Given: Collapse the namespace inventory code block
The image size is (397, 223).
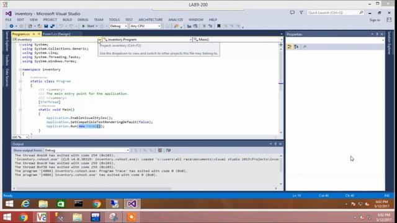Looking at the screenshot, I should pos(20,69).
